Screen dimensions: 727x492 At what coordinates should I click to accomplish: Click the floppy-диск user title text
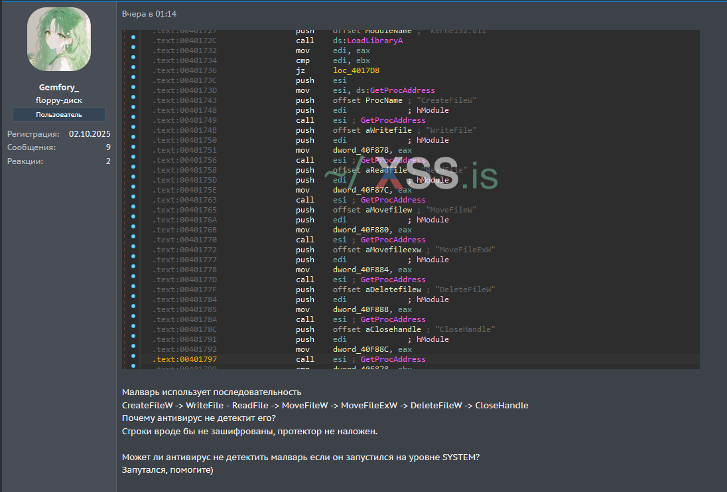point(59,100)
